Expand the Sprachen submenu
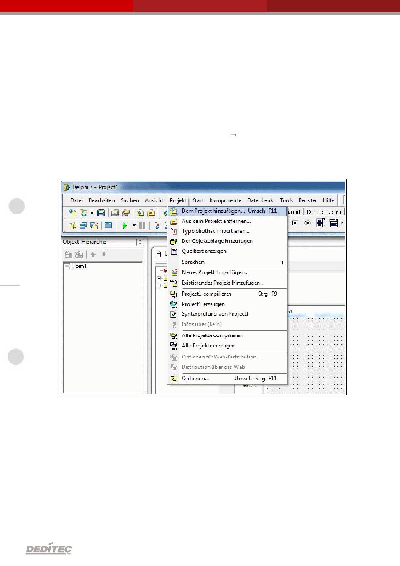 pos(227,262)
